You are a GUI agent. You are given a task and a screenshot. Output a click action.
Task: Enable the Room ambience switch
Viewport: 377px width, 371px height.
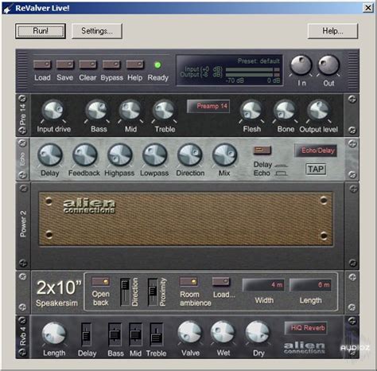pos(188,282)
